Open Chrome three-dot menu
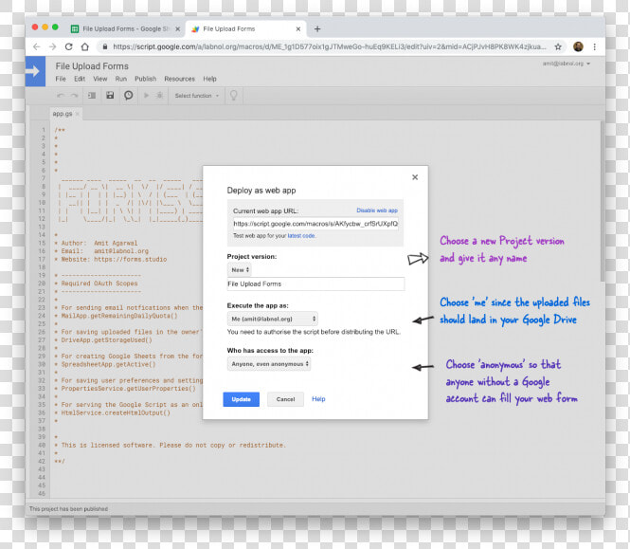Viewport: 630px width, 549px height. click(x=595, y=46)
